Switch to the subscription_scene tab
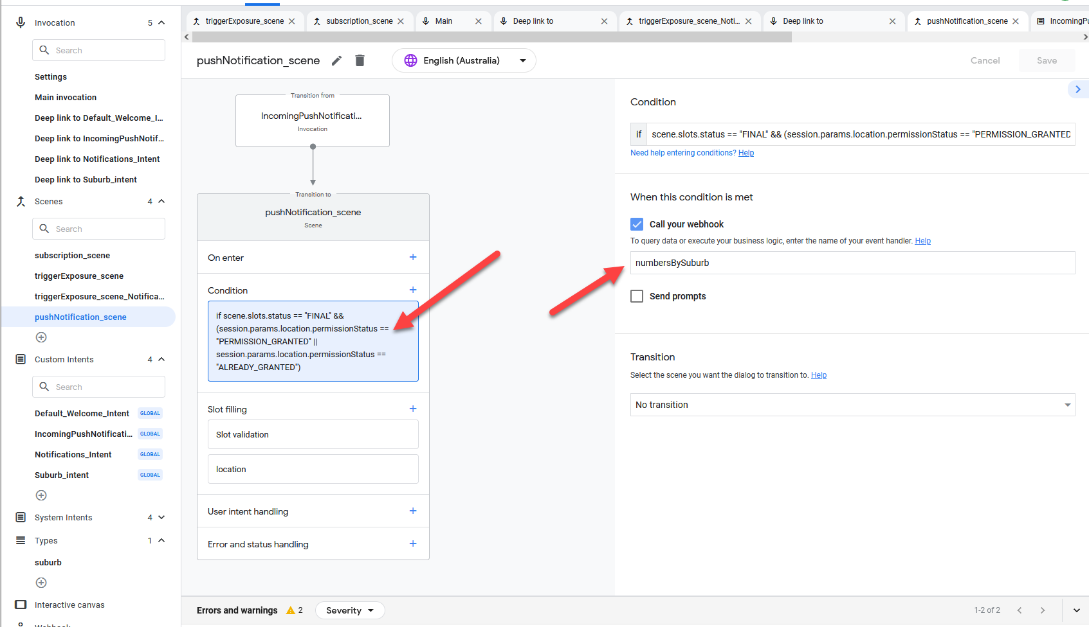The width and height of the screenshot is (1089, 627). [358, 21]
